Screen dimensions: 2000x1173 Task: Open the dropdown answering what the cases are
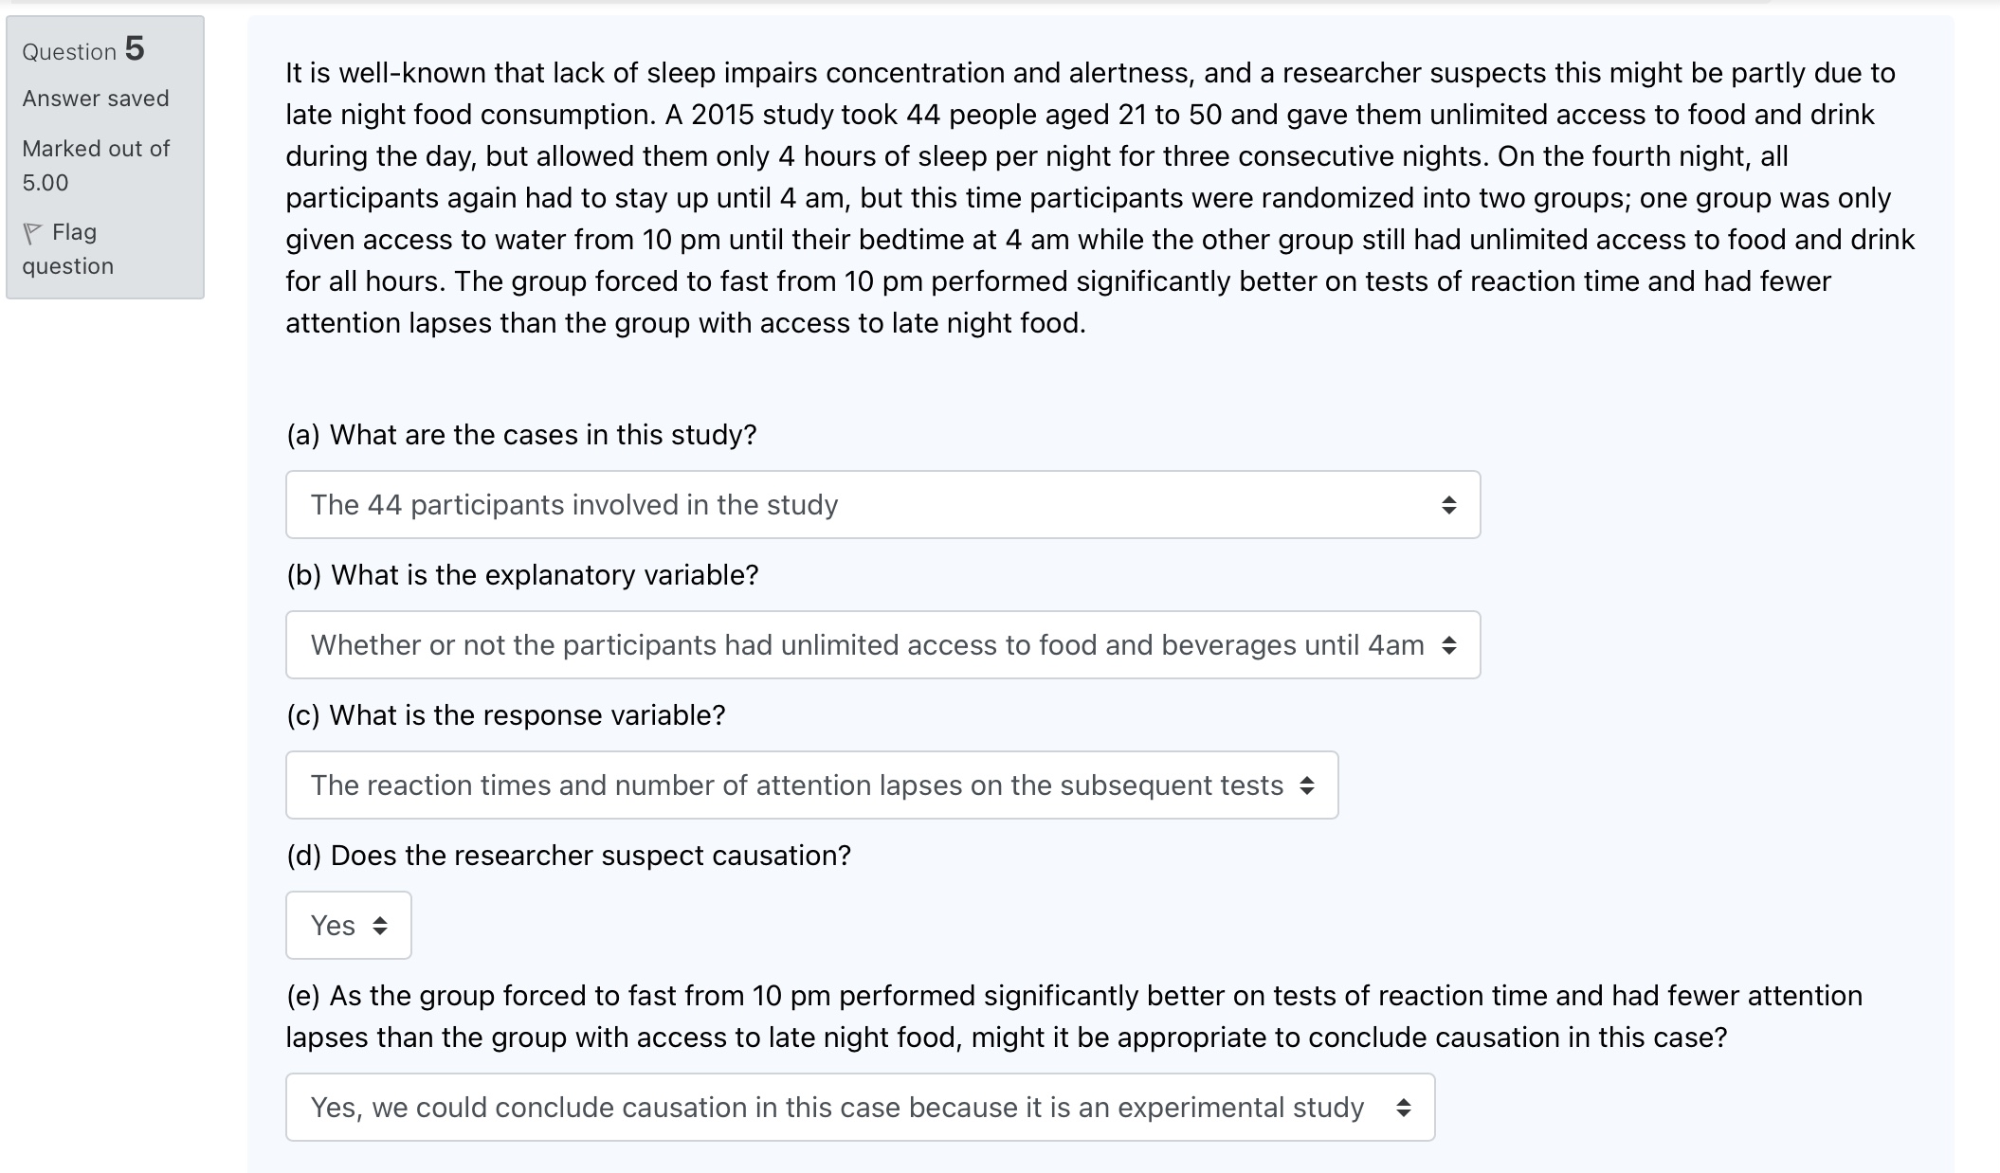coord(882,504)
